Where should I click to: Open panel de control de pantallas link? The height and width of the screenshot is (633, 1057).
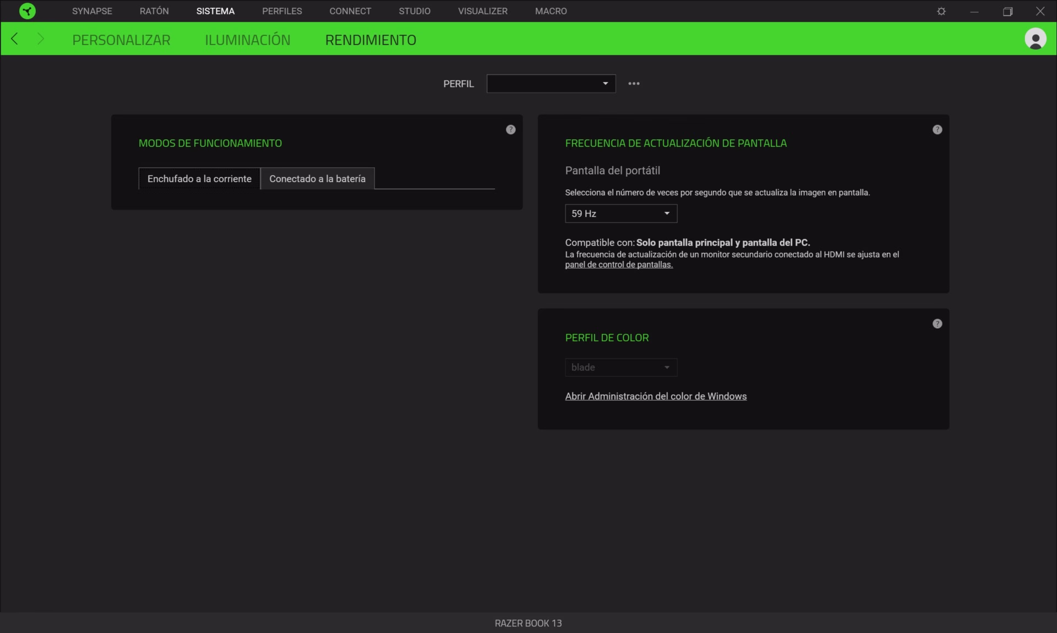[x=618, y=265]
